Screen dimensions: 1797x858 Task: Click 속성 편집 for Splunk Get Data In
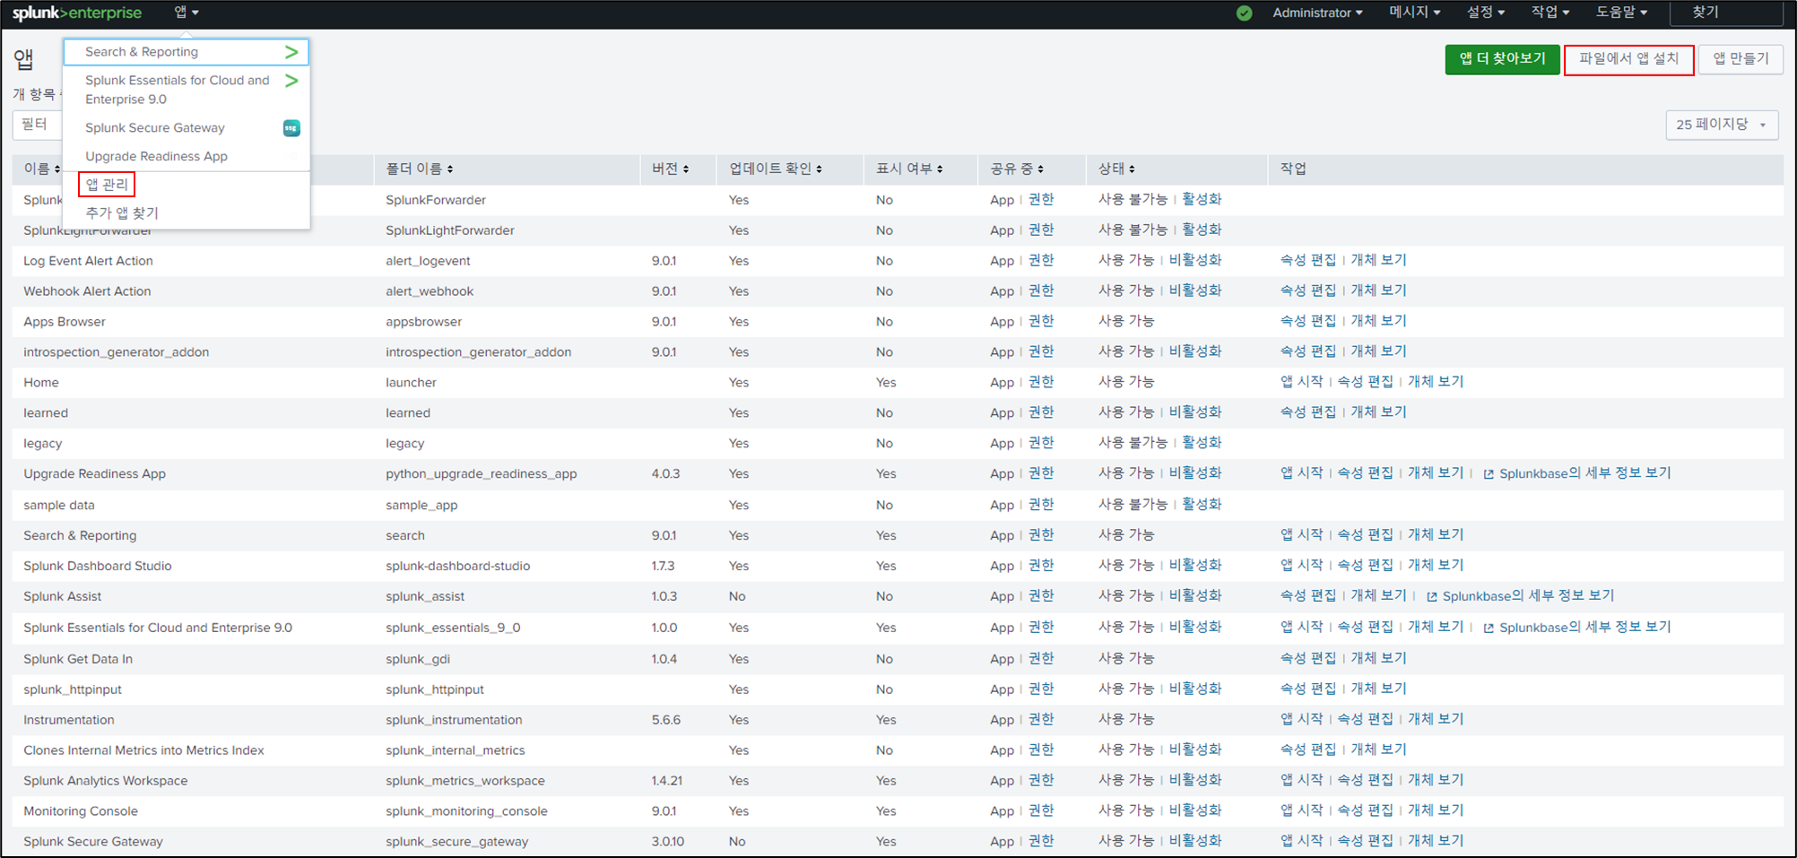[x=1308, y=660]
